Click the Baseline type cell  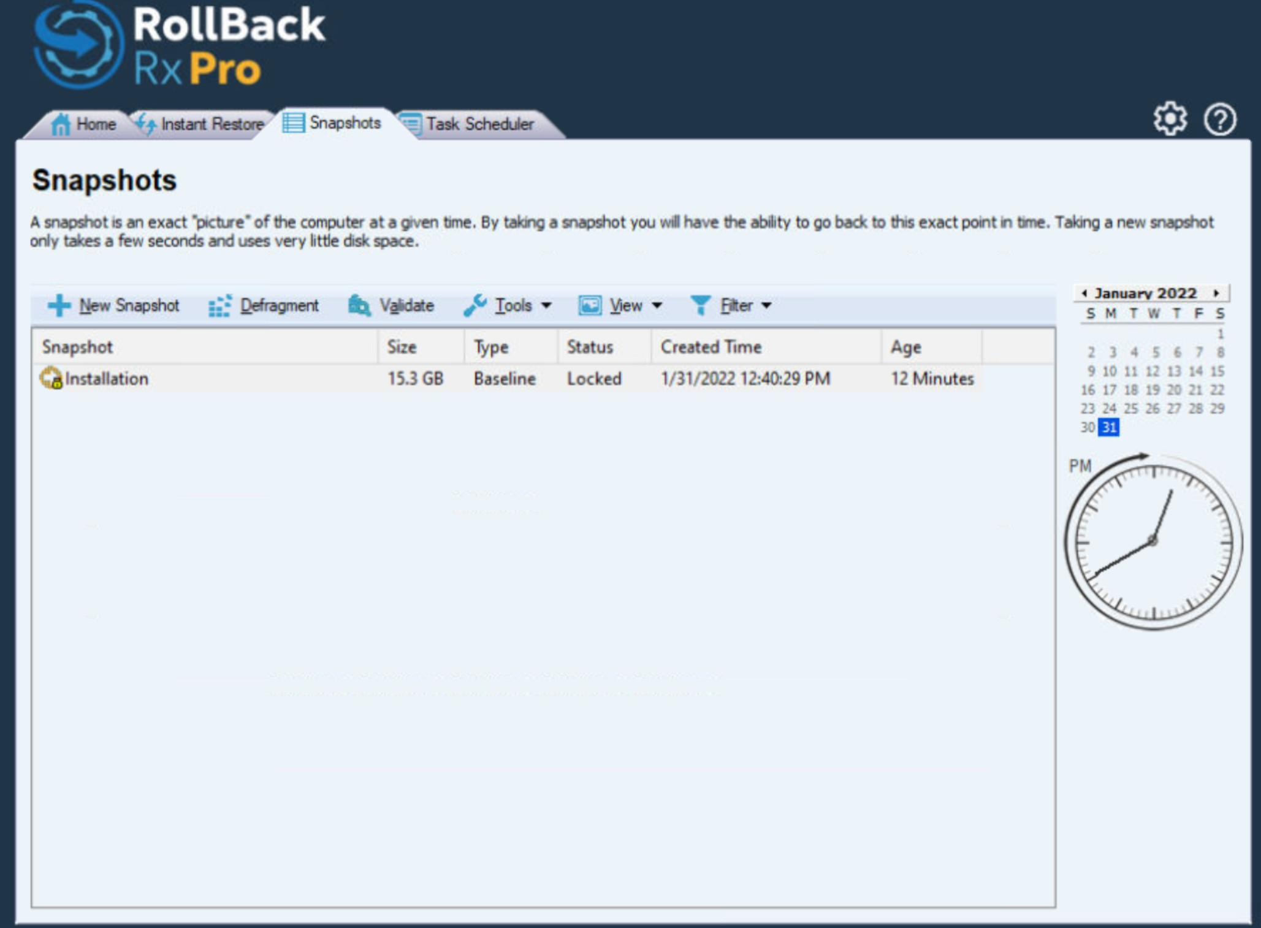(505, 378)
